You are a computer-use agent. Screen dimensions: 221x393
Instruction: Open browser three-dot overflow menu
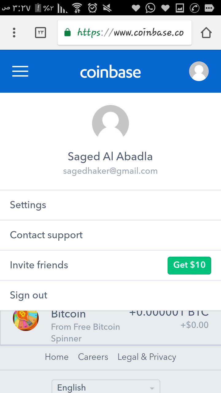pyautogui.click(x=14, y=33)
